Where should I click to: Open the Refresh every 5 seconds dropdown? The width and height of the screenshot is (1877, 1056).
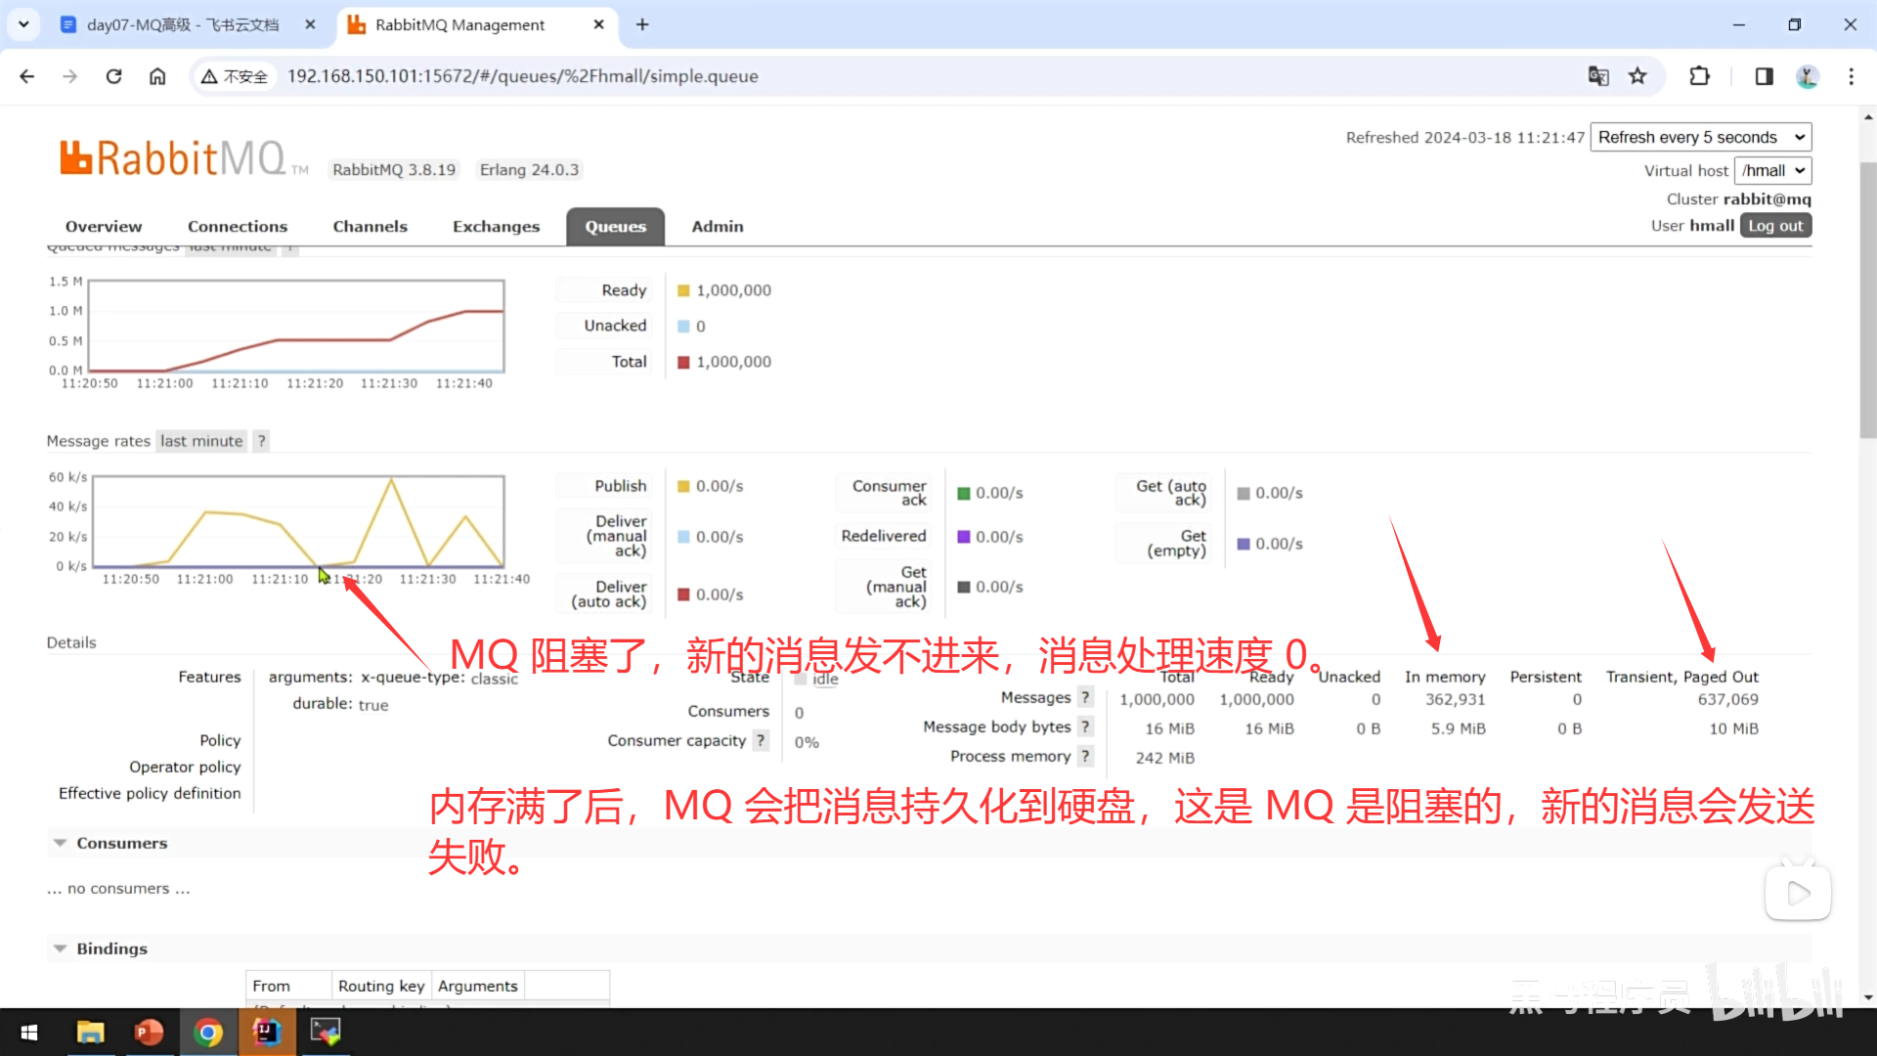1700,137
